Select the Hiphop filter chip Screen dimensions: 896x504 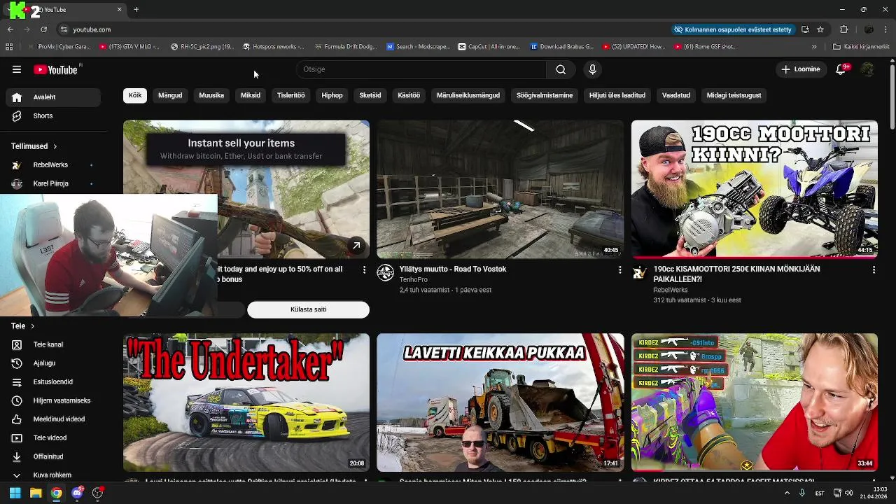[x=332, y=95]
